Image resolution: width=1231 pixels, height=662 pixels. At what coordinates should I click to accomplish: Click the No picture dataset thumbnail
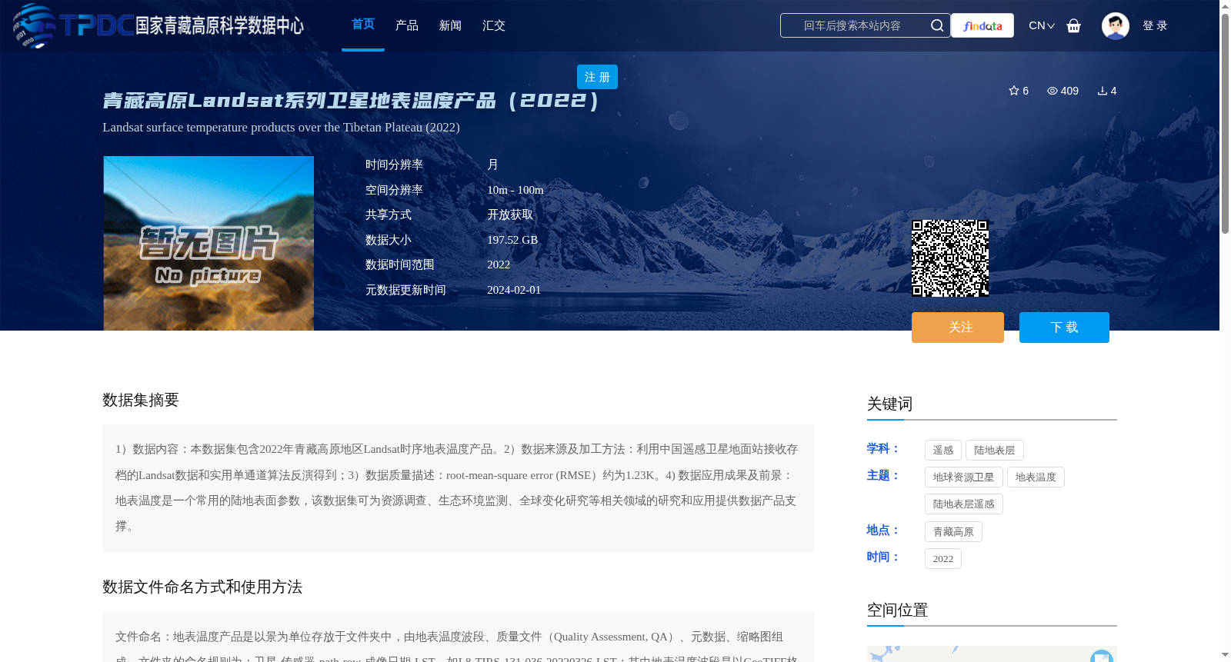pyautogui.click(x=209, y=243)
